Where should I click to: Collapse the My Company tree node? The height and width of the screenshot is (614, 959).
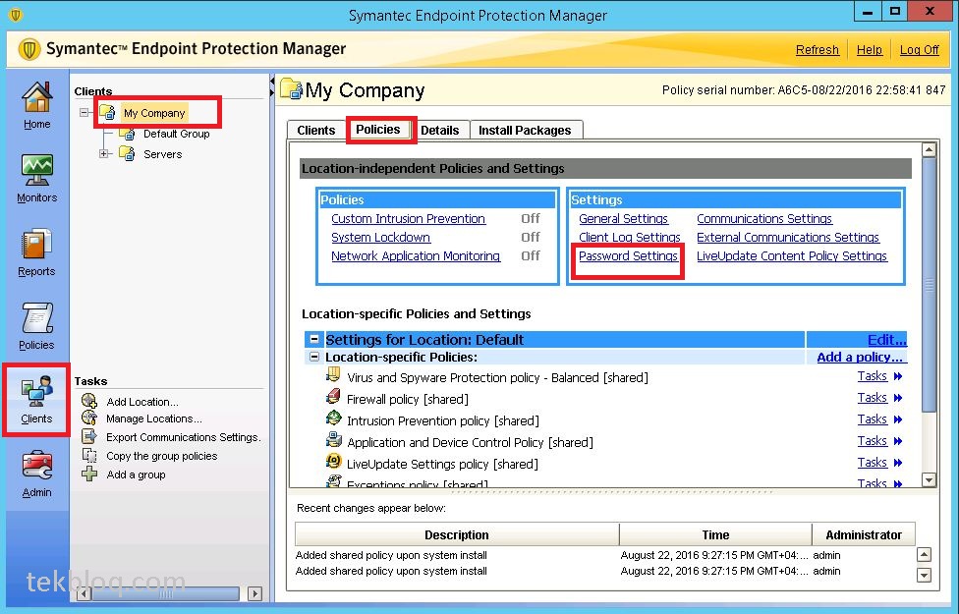click(85, 113)
